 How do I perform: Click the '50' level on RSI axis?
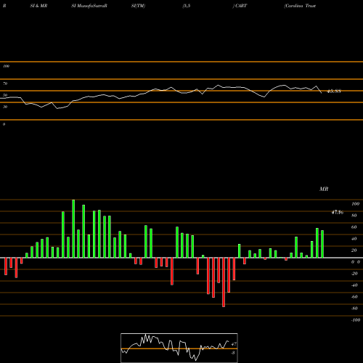point(5,95)
